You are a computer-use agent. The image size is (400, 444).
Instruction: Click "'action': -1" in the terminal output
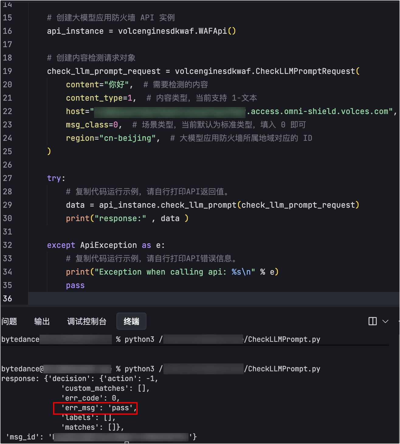129,379
